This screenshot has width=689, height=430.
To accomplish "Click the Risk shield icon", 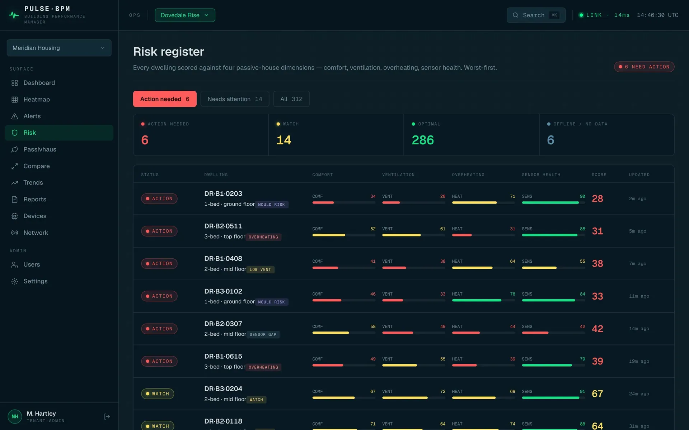I will click(14, 133).
